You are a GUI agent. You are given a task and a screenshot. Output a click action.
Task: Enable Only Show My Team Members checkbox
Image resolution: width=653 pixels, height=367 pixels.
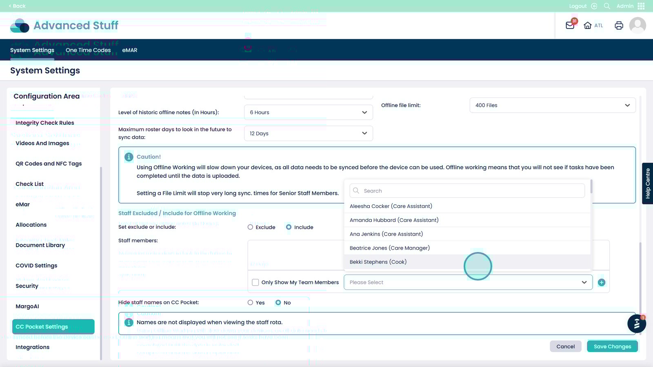tap(255, 282)
